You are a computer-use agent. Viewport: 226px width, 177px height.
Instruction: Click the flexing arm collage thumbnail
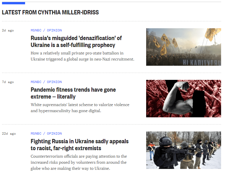click(x=183, y=99)
